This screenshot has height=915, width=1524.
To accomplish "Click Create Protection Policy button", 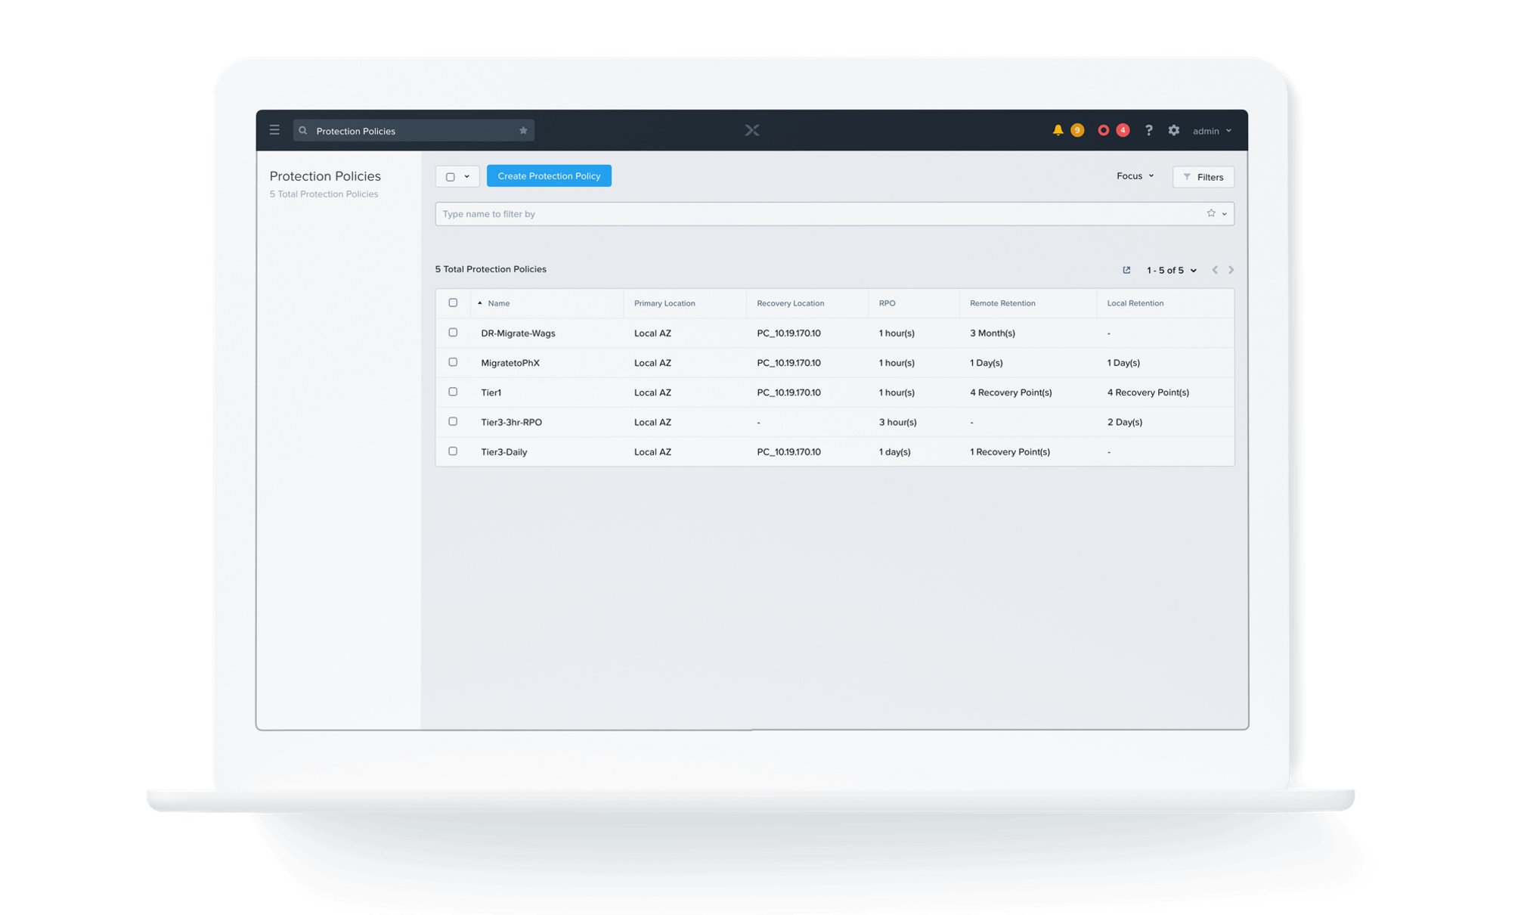I will coord(549,176).
